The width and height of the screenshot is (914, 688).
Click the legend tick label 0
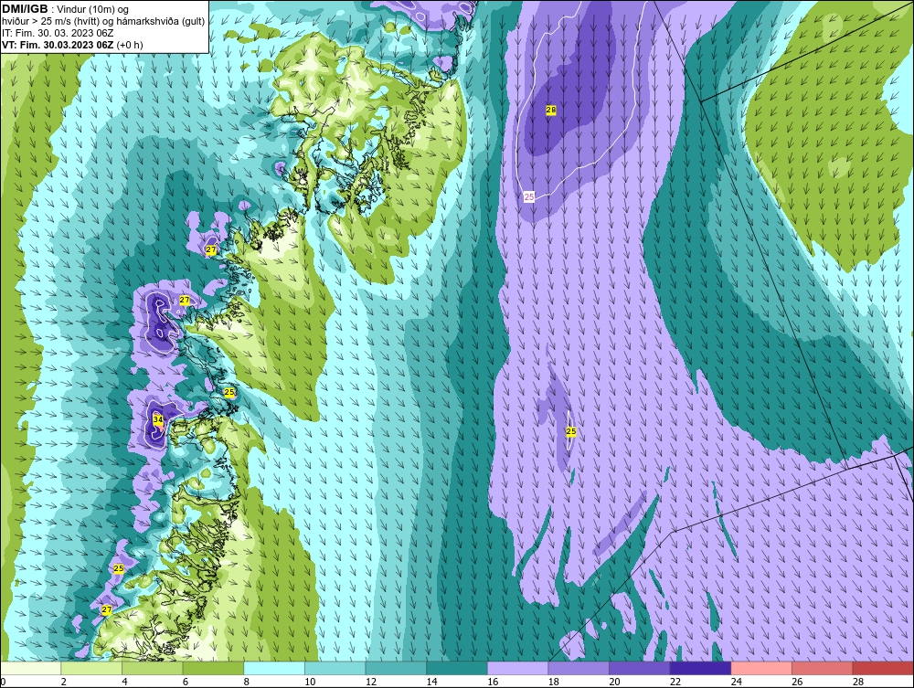(x=3, y=682)
